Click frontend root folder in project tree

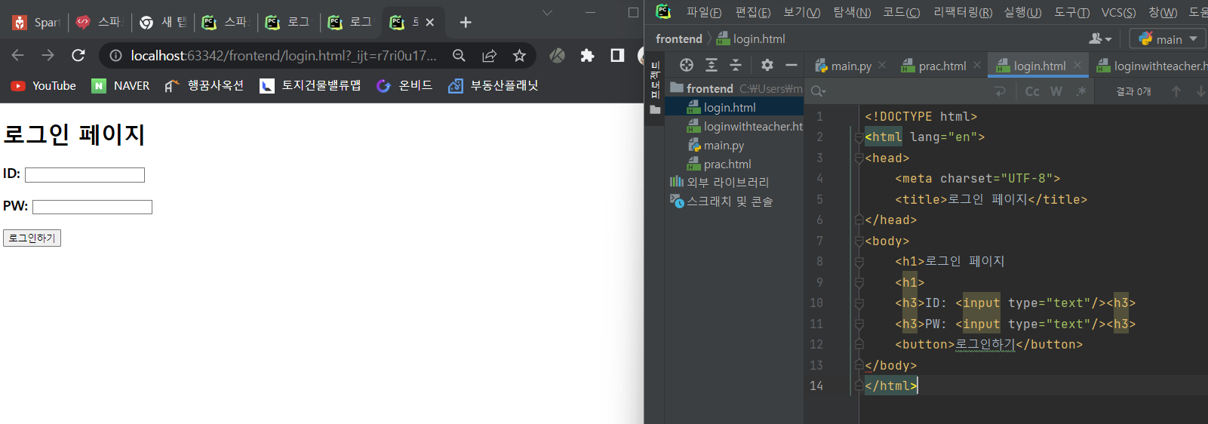click(x=709, y=88)
